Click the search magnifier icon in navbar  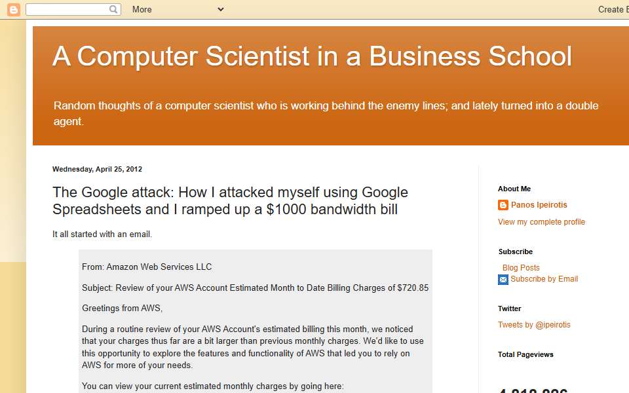[113, 9]
